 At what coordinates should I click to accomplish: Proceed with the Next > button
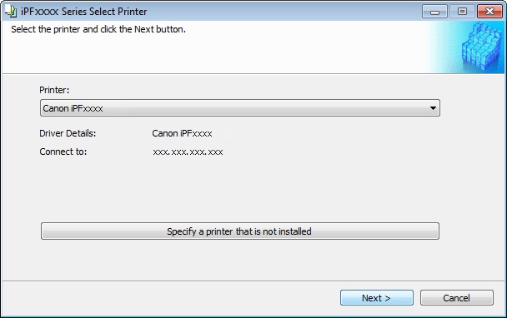pyautogui.click(x=377, y=298)
